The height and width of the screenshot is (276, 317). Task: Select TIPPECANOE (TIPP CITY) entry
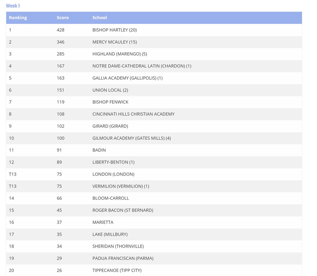(x=117, y=270)
